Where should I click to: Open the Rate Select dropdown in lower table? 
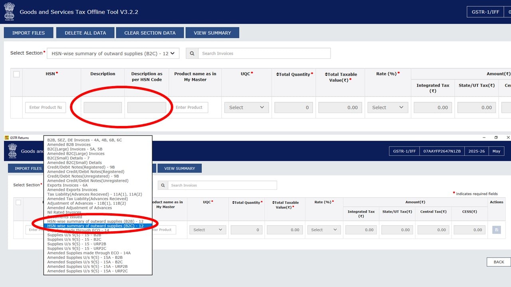coord(324,230)
